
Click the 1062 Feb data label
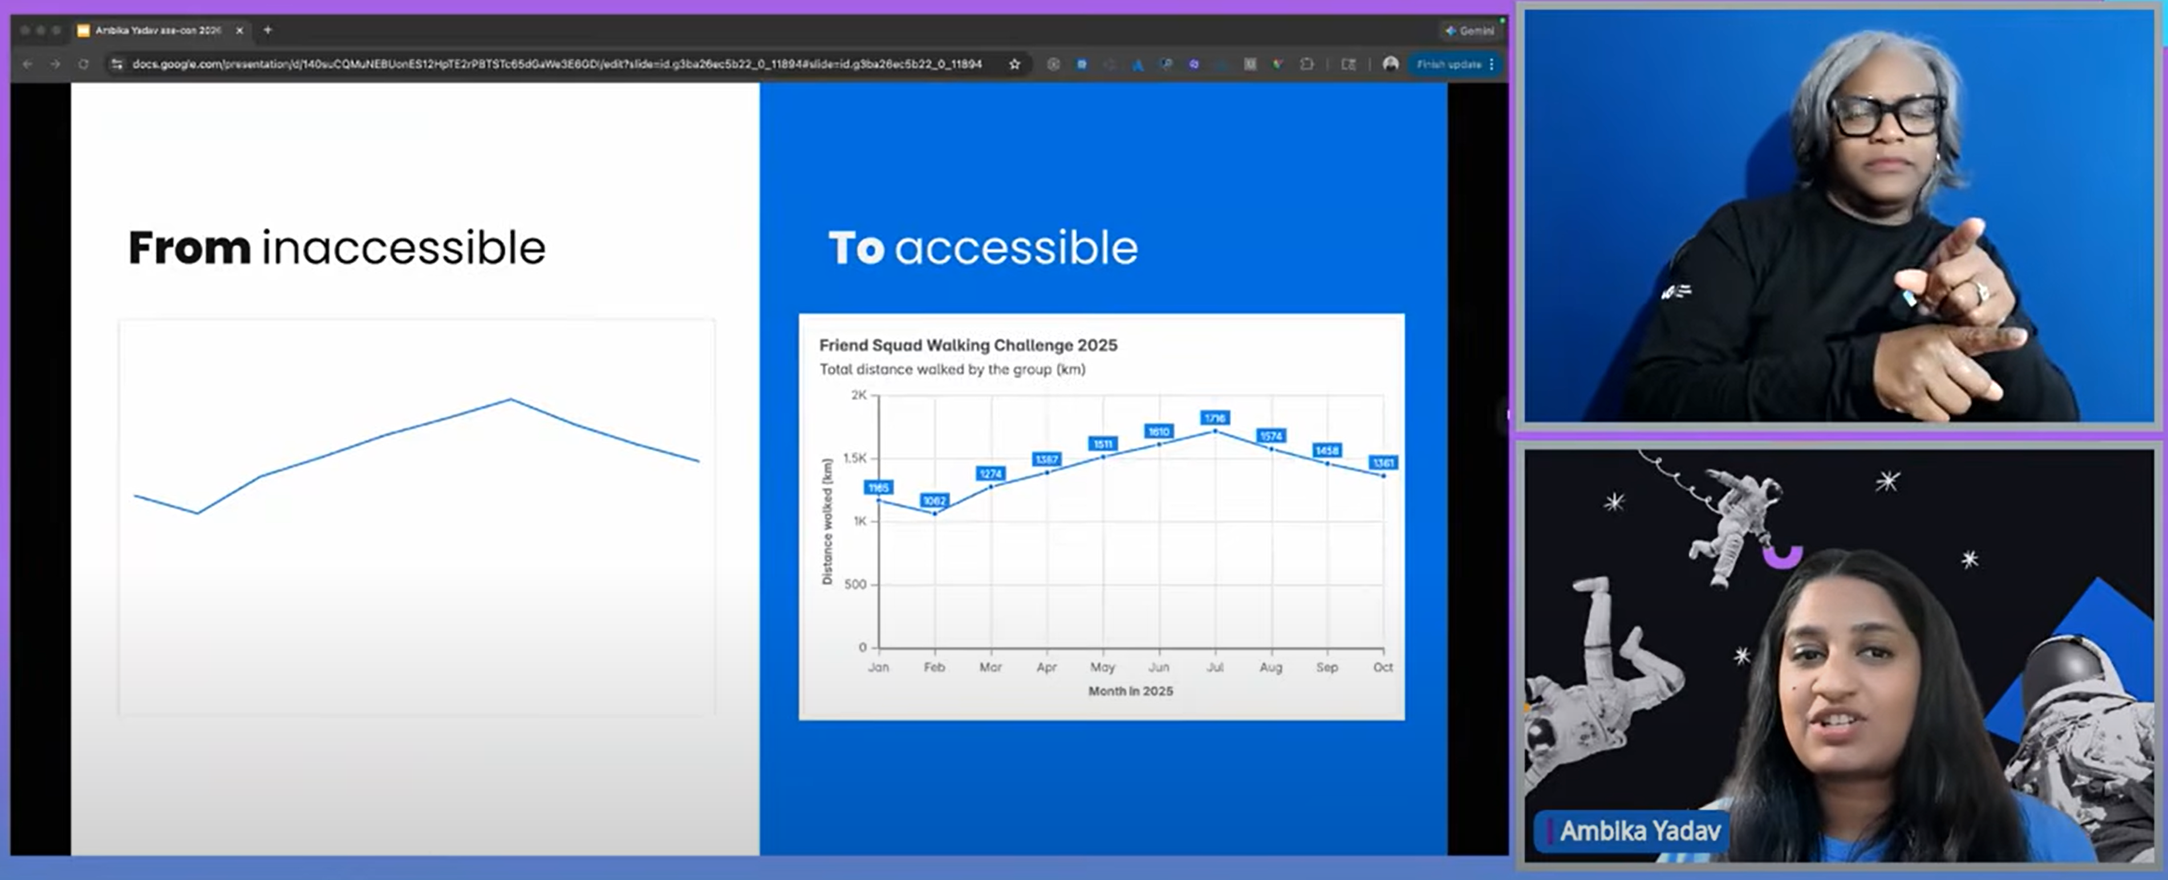[x=934, y=500]
